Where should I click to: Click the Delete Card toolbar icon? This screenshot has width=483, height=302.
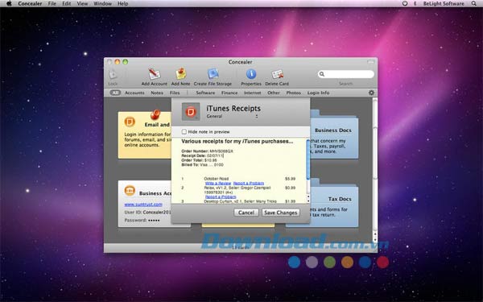(x=277, y=74)
